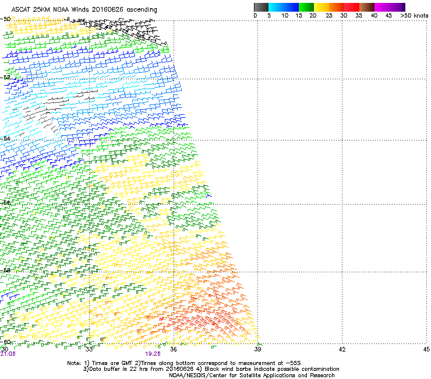Click the -60 latitude axis label
Image resolution: width=431 pixels, height=379 pixels.
pyautogui.click(x=5, y=342)
